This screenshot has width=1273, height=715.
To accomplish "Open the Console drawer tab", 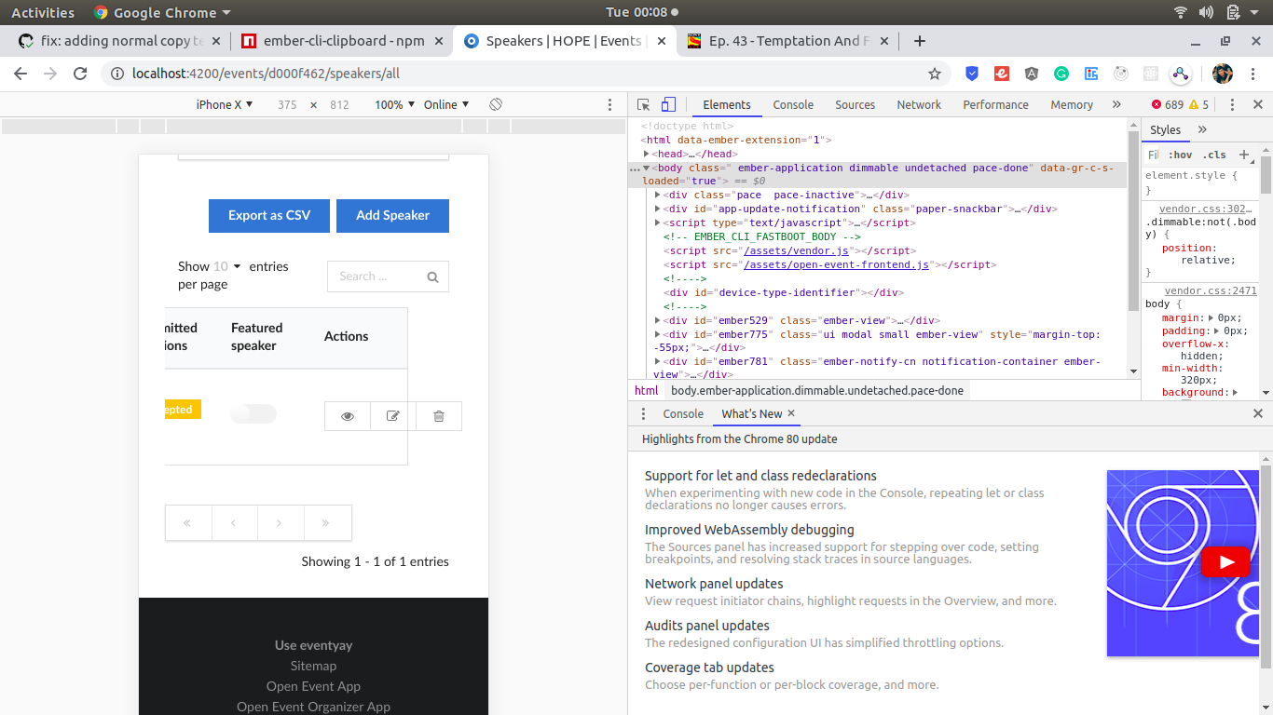I will (683, 413).
